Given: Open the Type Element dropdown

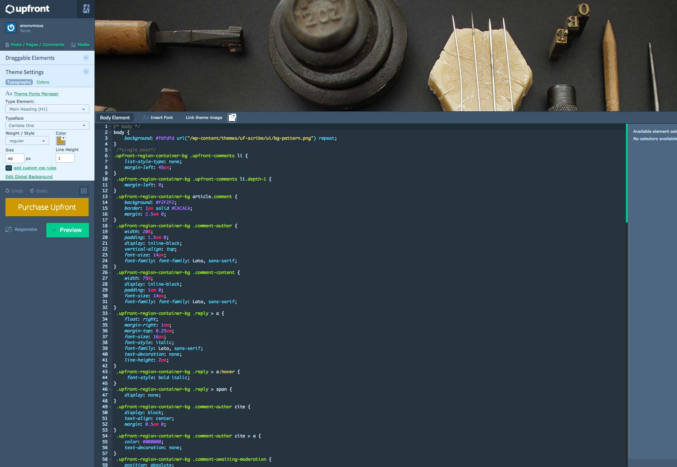Looking at the screenshot, I should (47, 109).
